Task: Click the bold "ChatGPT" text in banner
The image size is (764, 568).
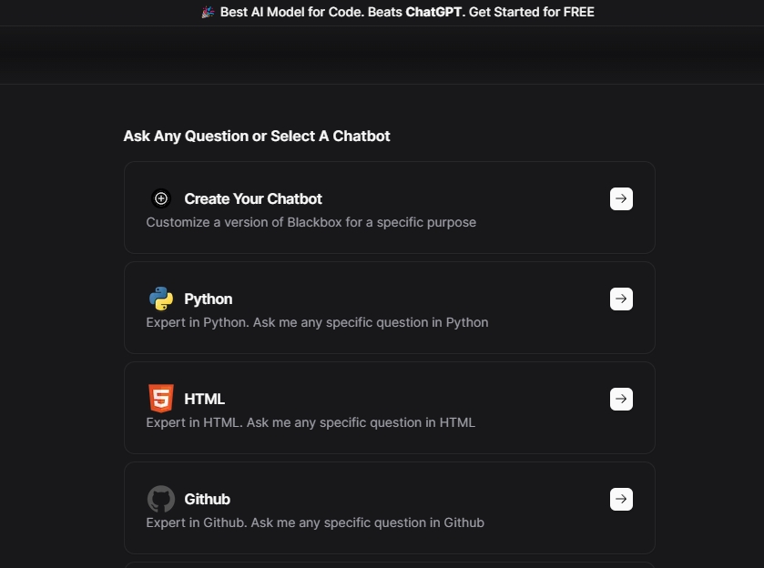Action: click(x=435, y=12)
